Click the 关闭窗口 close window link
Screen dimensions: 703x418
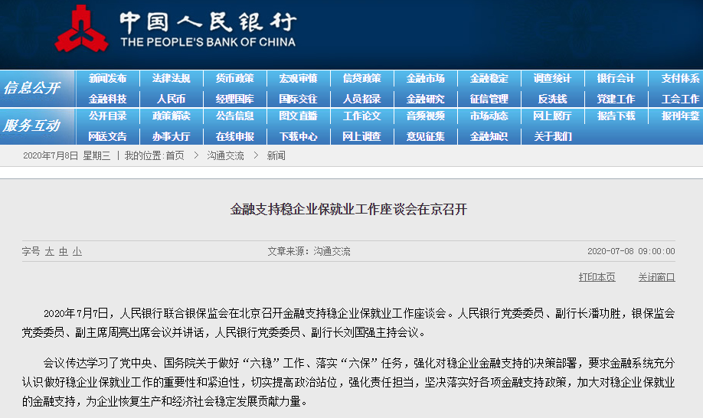(x=656, y=277)
